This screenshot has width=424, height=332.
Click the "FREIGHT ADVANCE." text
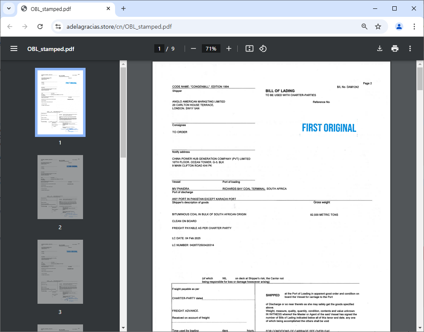[185, 311]
